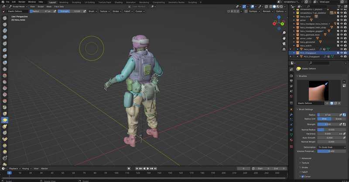Screen dimensions: 349x182
Task: Open the Render menu
Action: click(x=22, y=2)
